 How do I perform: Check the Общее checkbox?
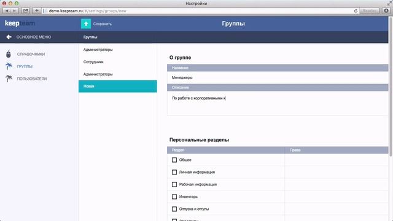point(174,160)
